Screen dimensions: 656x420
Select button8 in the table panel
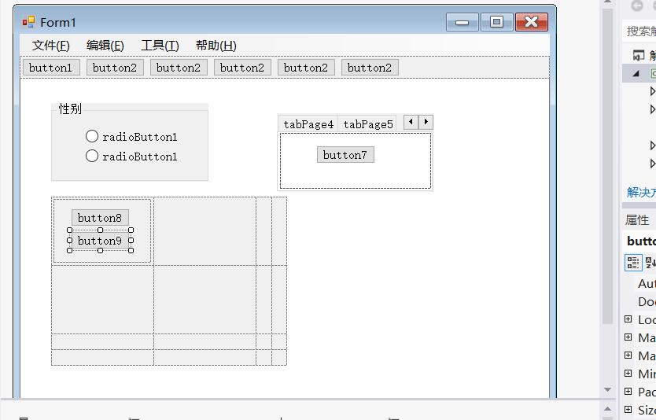(x=100, y=218)
